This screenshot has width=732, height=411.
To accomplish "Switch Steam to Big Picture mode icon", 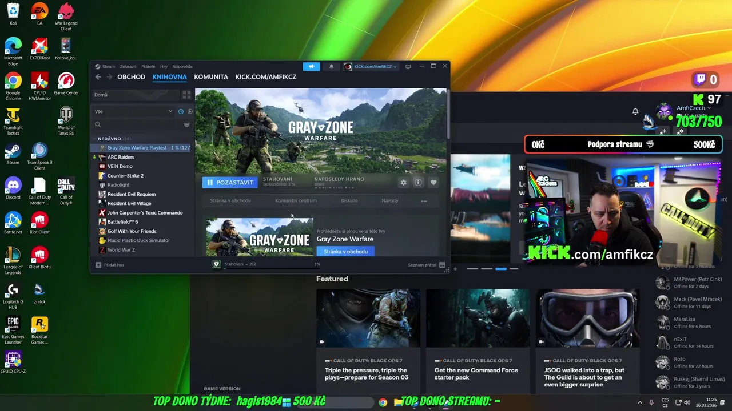I will (x=408, y=66).
